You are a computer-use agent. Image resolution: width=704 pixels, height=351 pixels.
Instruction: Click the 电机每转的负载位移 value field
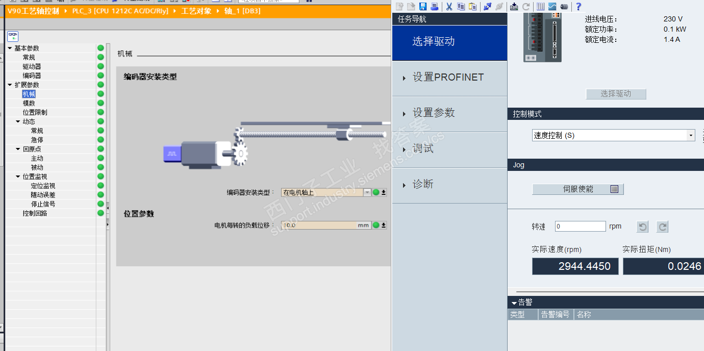(x=325, y=225)
